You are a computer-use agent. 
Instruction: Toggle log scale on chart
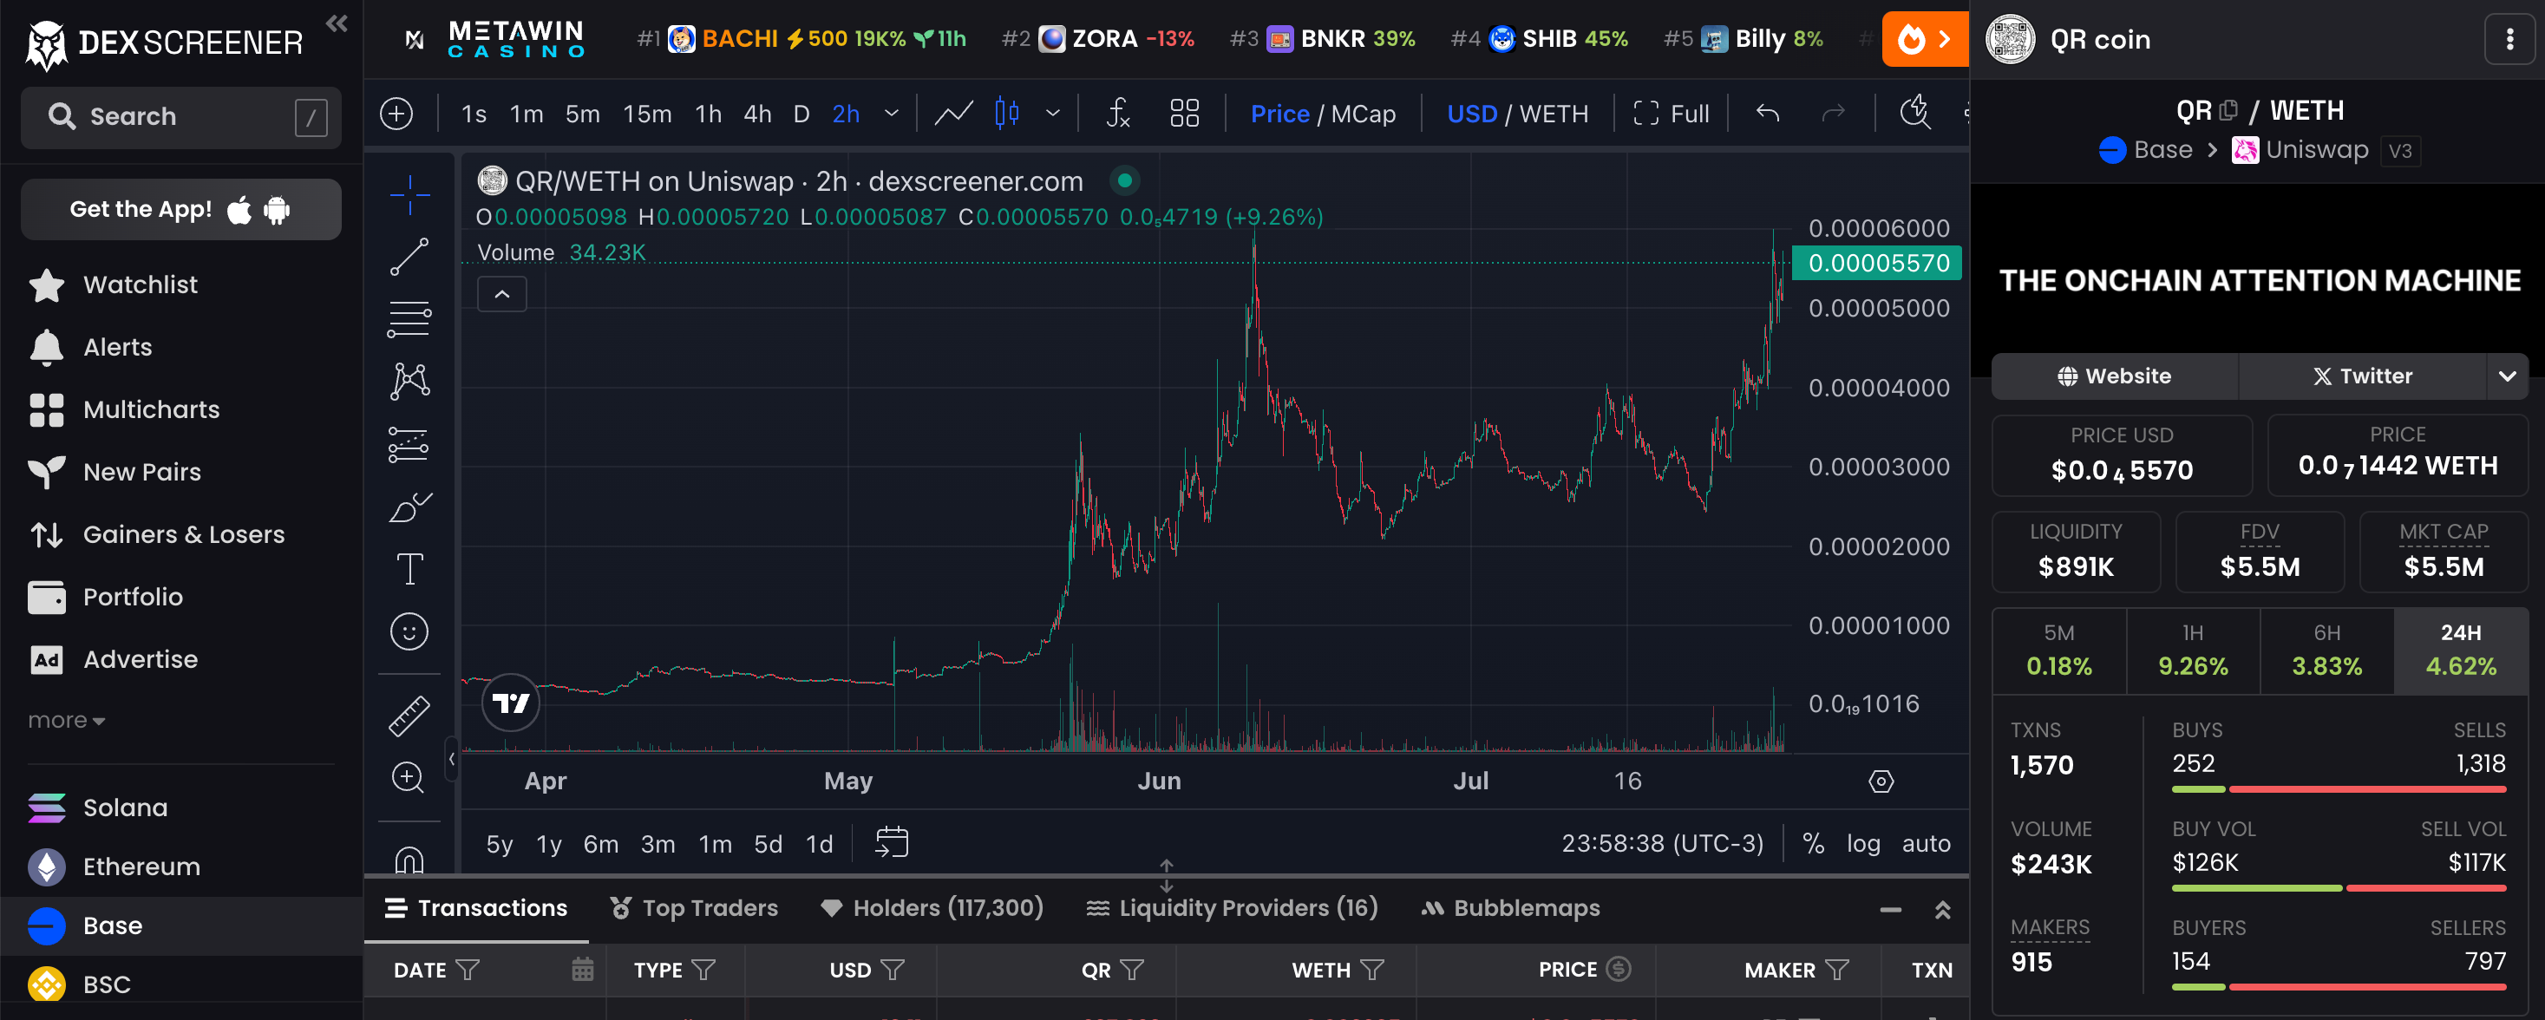1862,843
